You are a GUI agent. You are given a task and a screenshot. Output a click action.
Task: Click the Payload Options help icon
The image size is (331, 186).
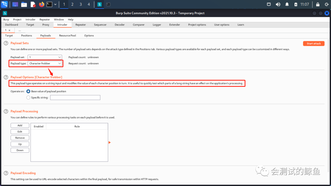coord(6,77)
